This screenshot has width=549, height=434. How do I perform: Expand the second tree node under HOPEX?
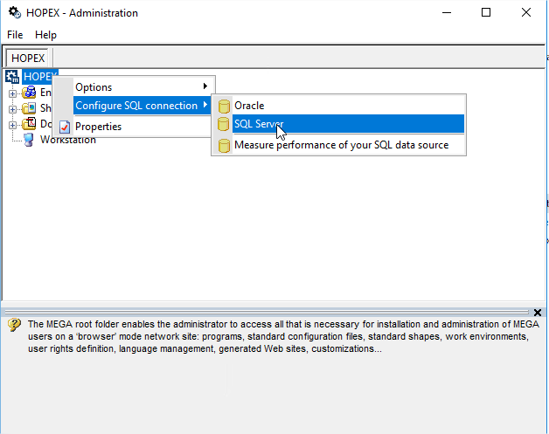click(x=13, y=108)
